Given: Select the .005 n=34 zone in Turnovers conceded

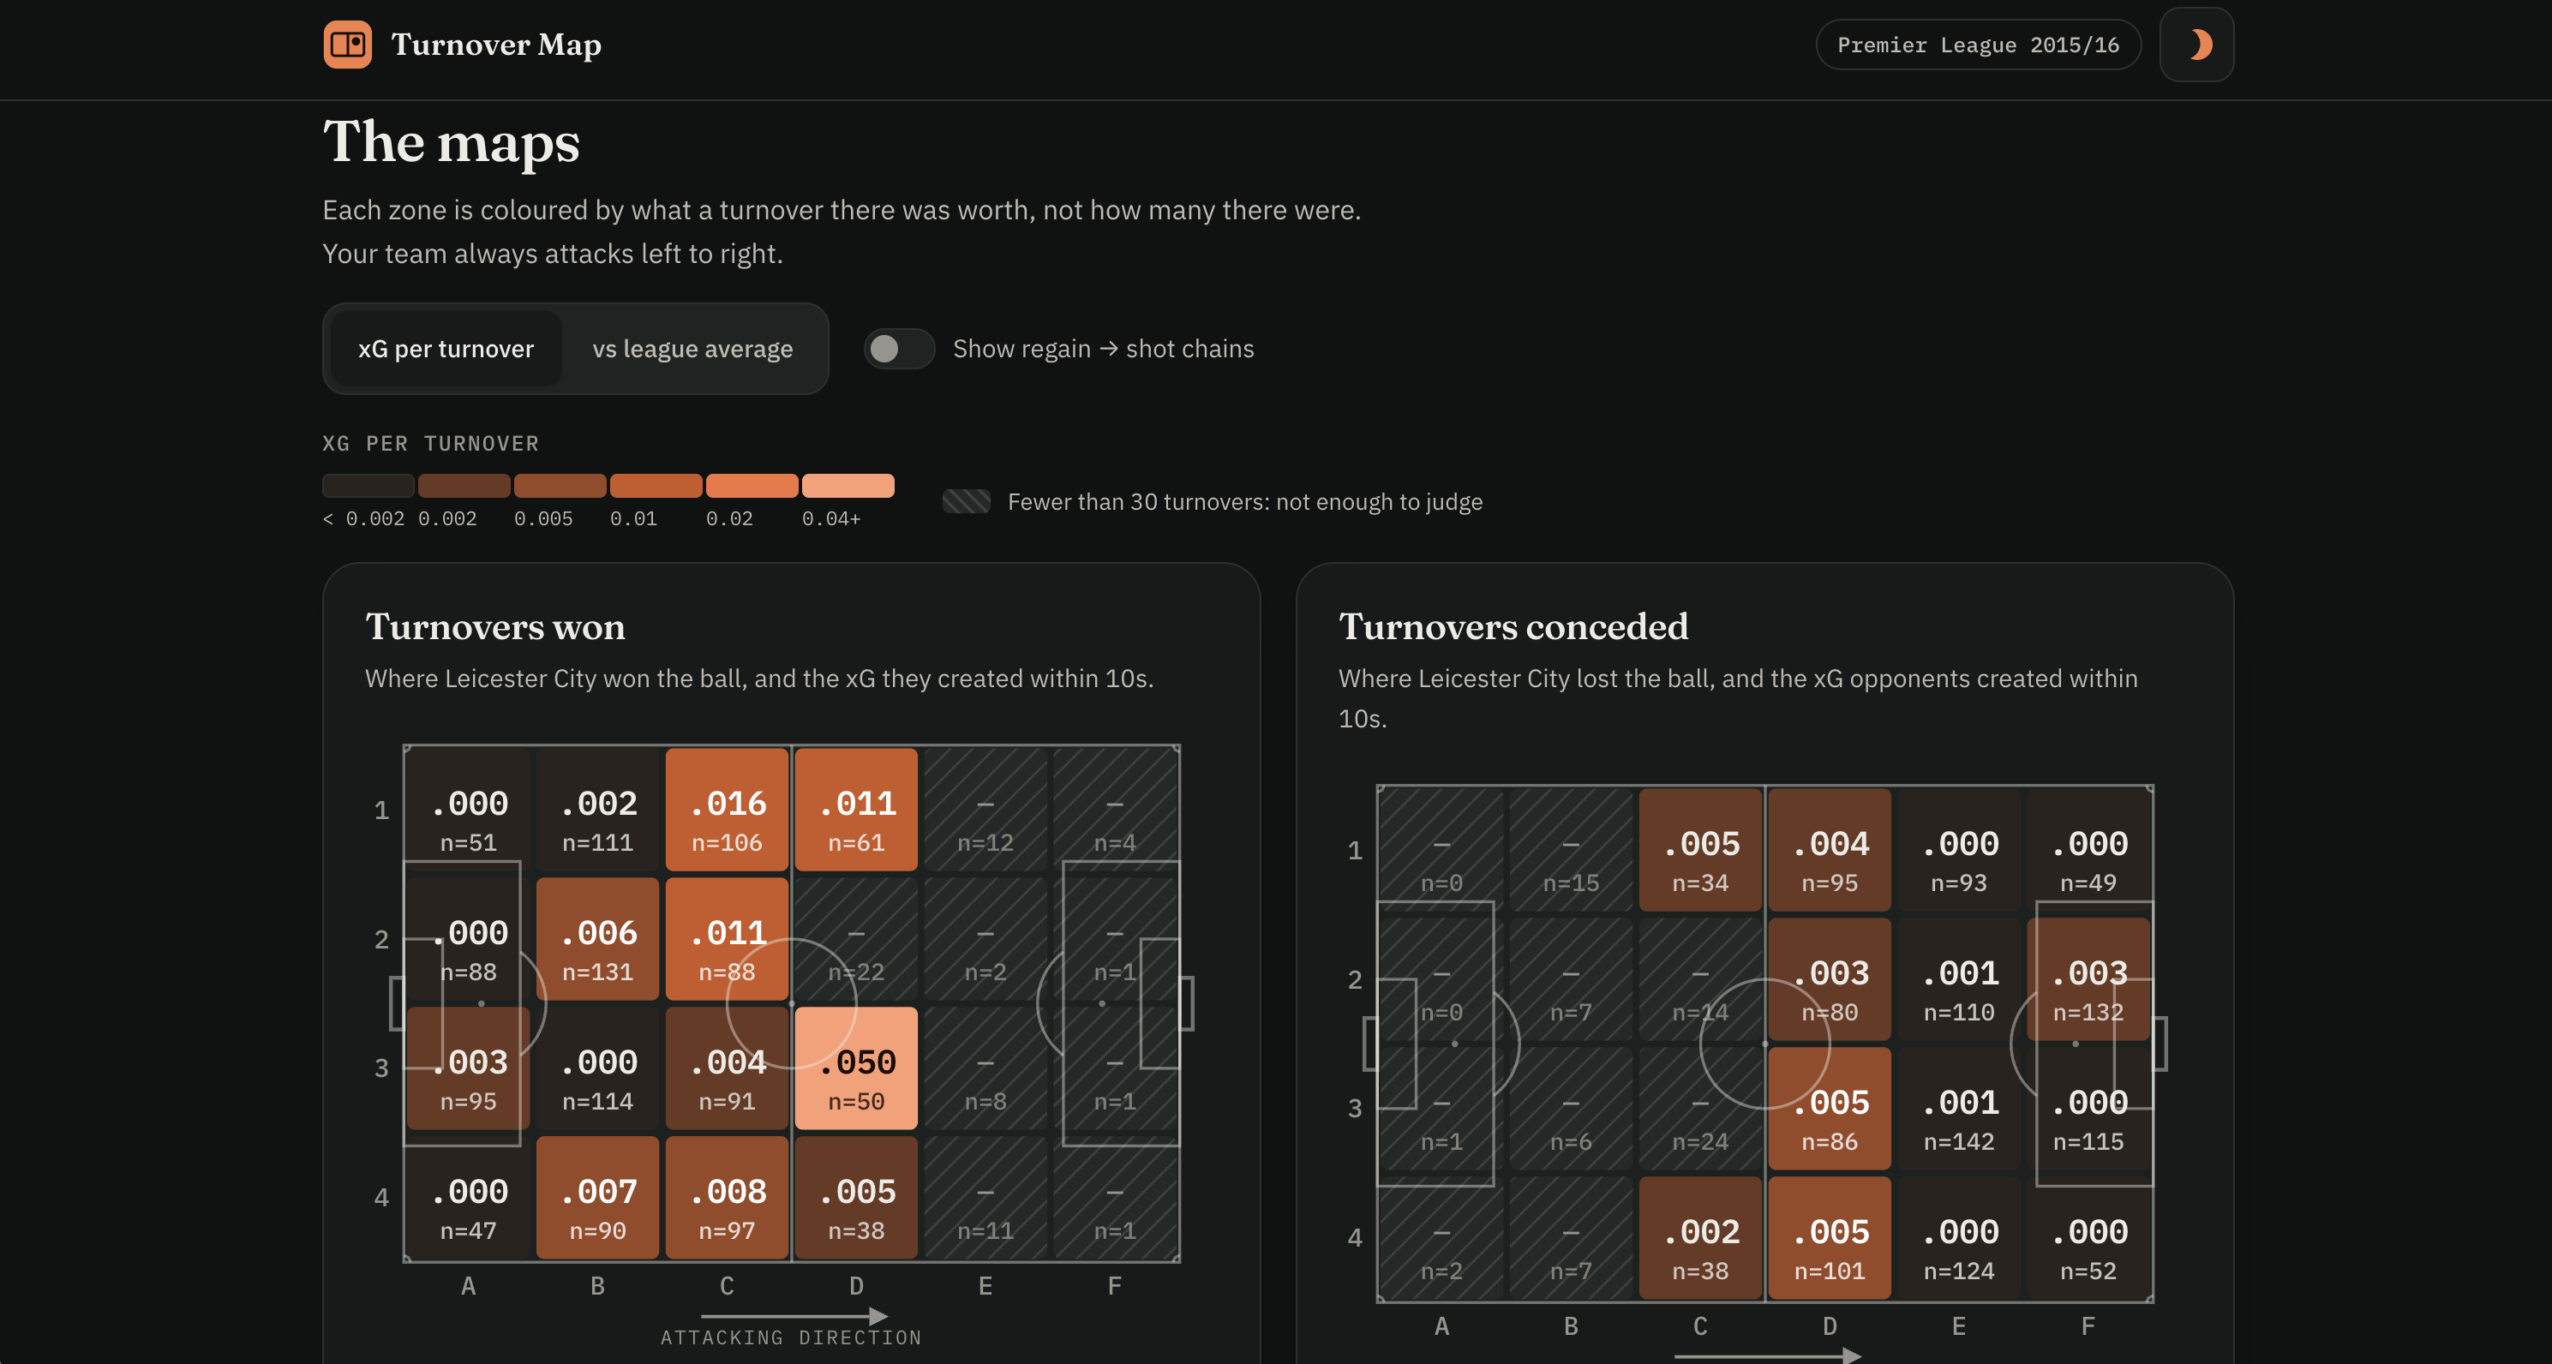Looking at the screenshot, I should pyautogui.click(x=1700, y=850).
